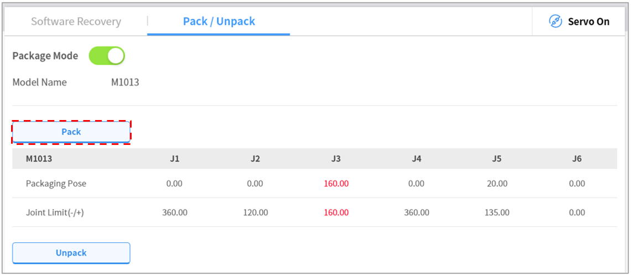Select the J1 column header
Screen dimensions: 631x276
pyautogui.click(x=175, y=159)
